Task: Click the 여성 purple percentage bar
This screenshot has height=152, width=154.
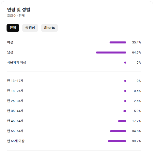Action: (118, 42)
